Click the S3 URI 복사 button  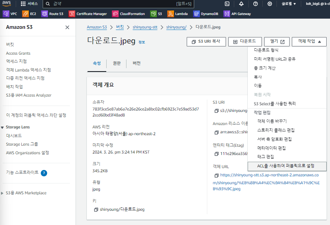tap(206, 42)
